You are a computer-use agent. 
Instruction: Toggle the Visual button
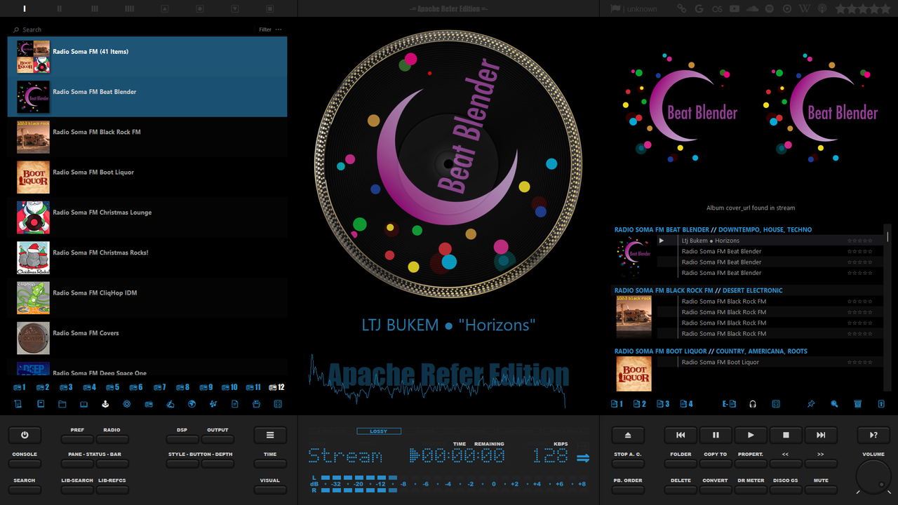270,489
